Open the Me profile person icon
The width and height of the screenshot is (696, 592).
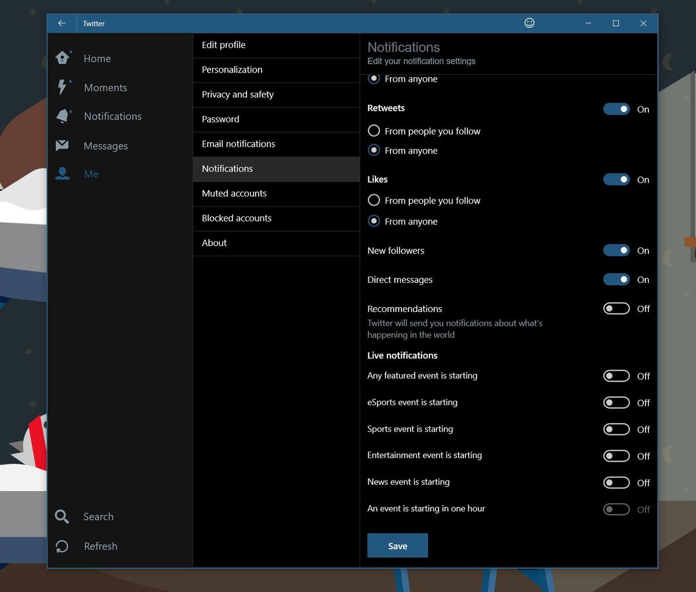click(62, 173)
